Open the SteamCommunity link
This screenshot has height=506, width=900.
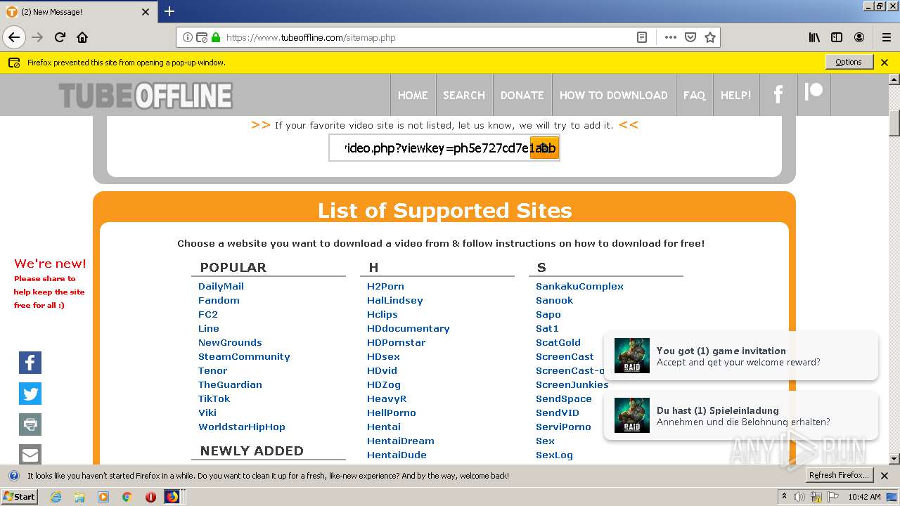click(244, 356)
